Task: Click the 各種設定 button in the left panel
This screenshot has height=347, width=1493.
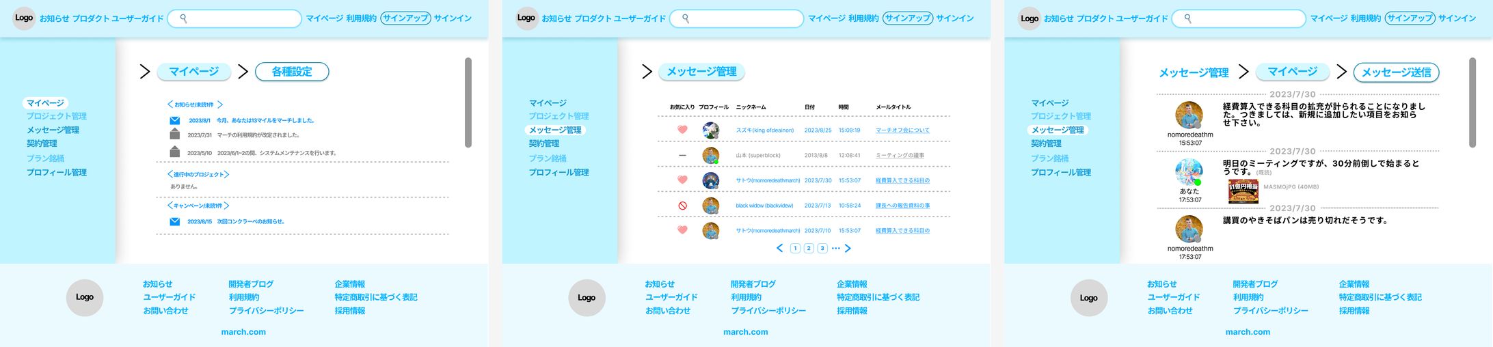Action: (292, 72)
